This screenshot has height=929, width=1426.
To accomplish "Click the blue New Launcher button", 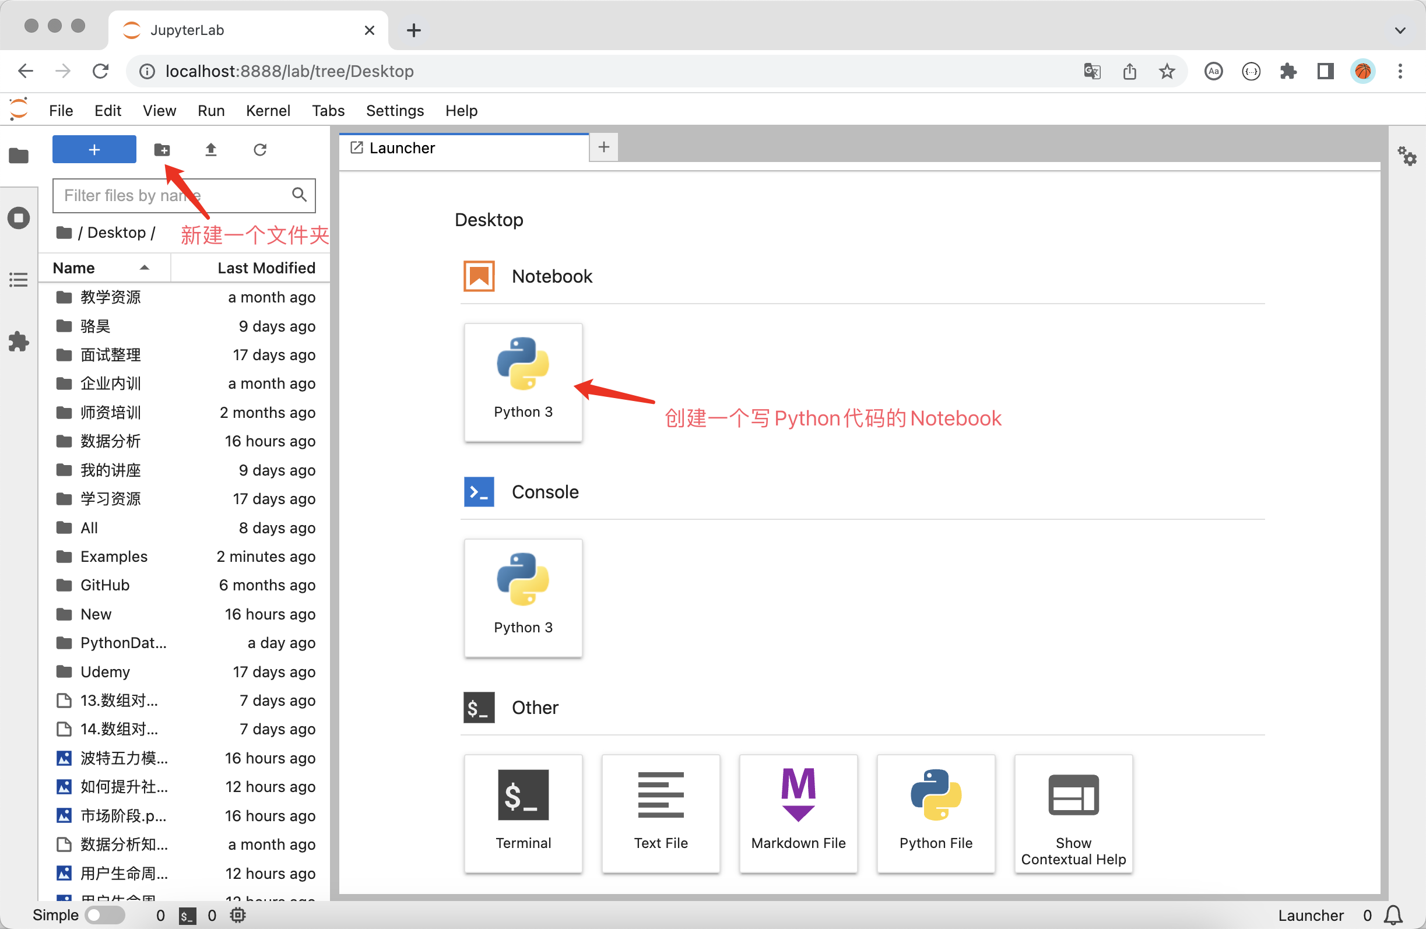I will click(x=93, y=149).
